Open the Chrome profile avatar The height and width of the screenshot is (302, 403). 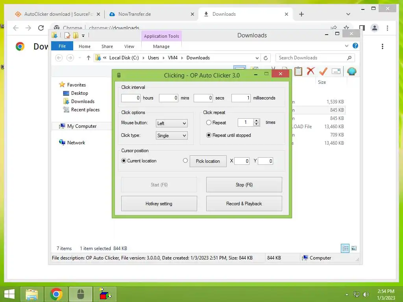click(375, 28)
